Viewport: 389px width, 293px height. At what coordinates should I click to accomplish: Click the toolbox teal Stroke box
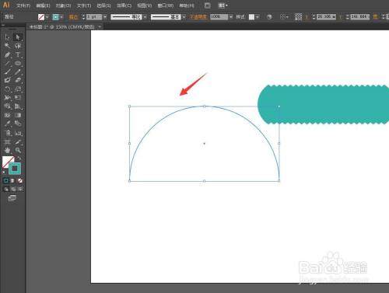[x=15, y=169]
